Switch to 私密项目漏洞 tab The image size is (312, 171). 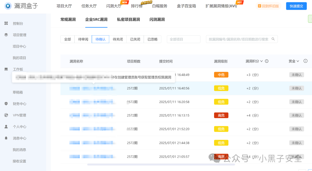tap(129, 20)
